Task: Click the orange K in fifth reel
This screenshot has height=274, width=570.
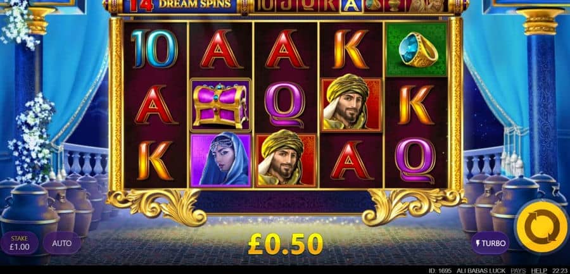Action: tap(416, 104)
